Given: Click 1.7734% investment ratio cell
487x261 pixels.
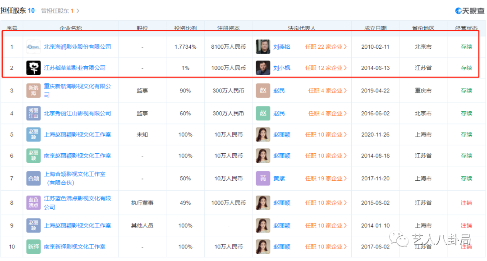Looking at the screenshot, I should [185, 47].
